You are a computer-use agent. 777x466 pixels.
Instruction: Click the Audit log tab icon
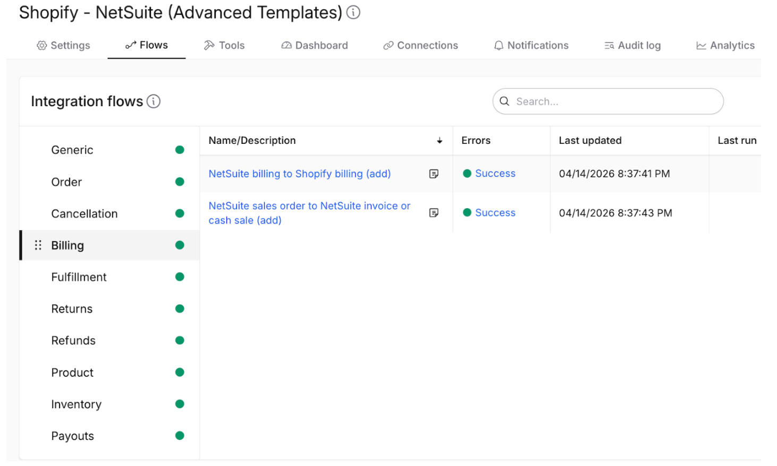(x=609, y=46)
